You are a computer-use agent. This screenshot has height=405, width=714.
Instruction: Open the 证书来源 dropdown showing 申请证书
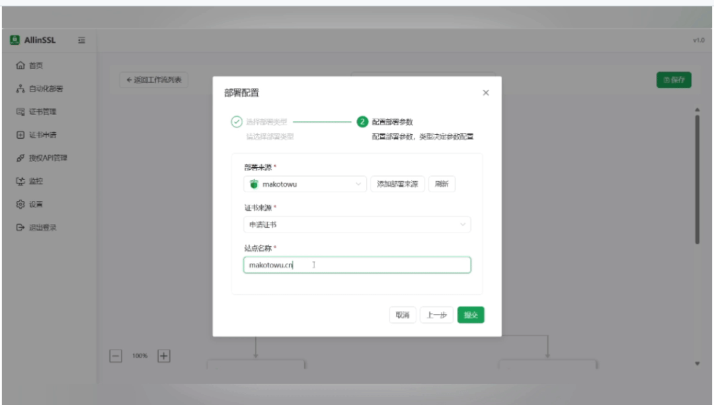click(357, 225)
